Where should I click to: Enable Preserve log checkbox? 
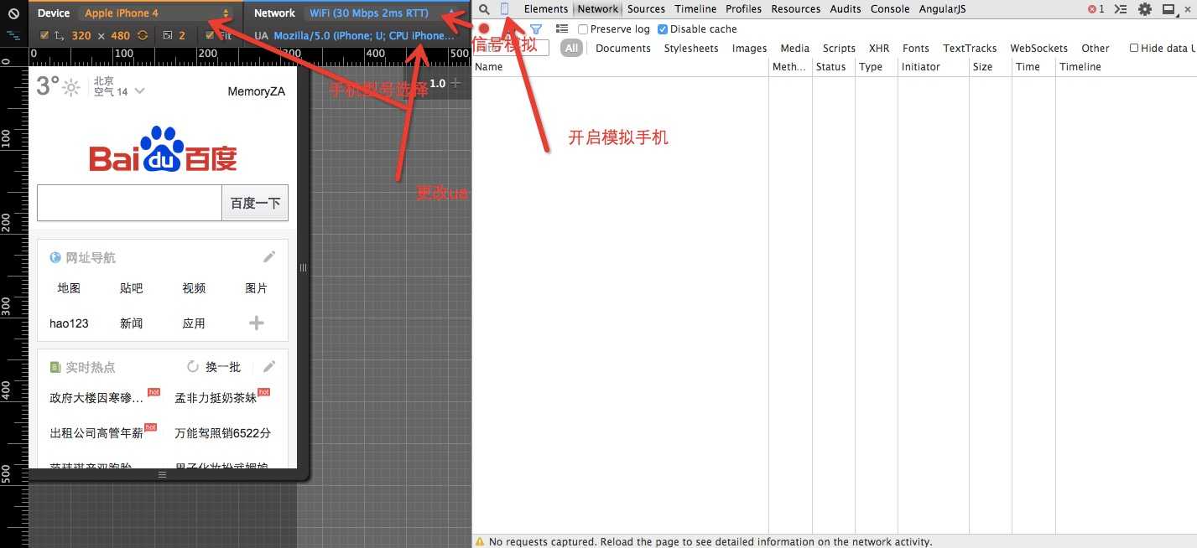click(583, 28)
